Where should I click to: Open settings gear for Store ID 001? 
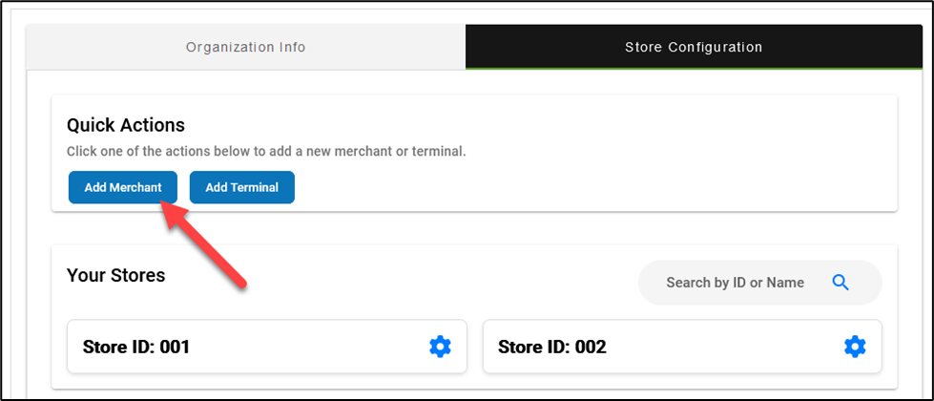(440, 347)
